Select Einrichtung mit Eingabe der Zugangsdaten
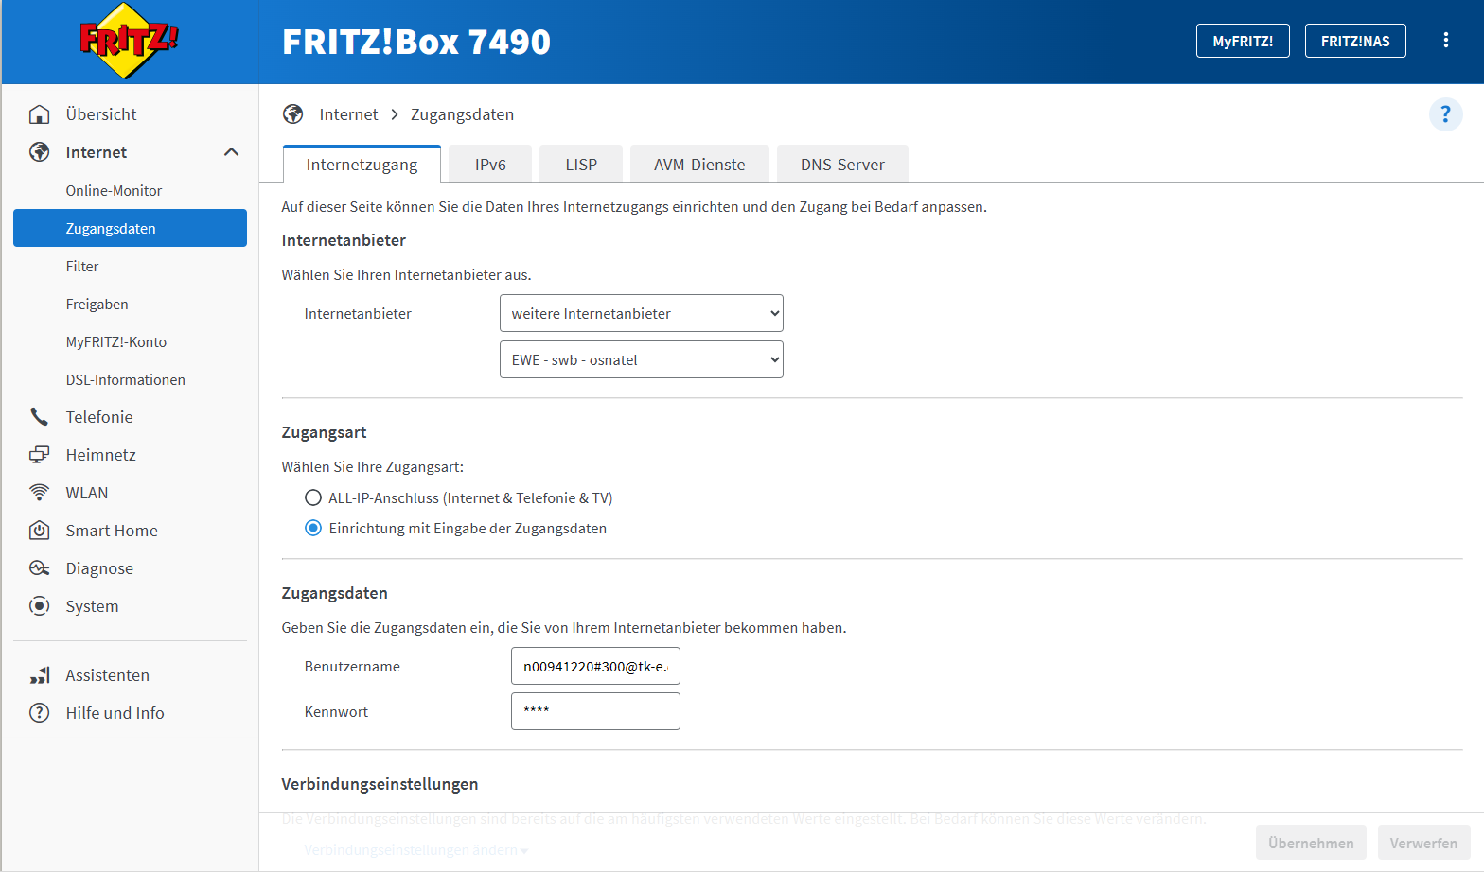 (313, 528)
